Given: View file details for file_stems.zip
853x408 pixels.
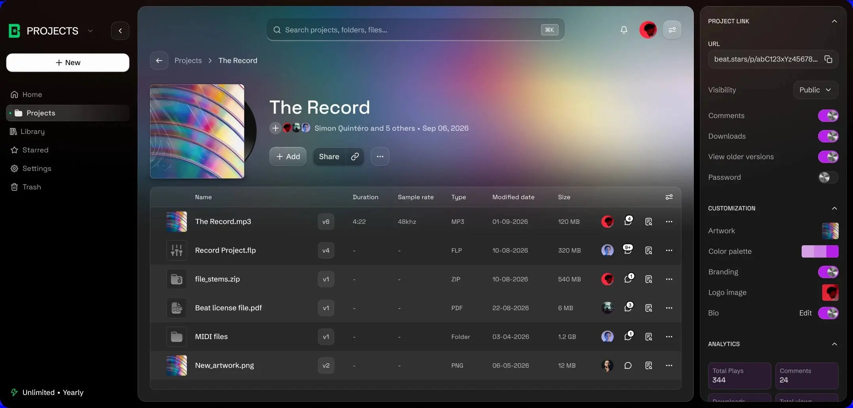Looking at the screenshot, I should point(649,279).
